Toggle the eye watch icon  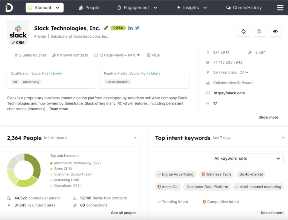pos(275,32)
